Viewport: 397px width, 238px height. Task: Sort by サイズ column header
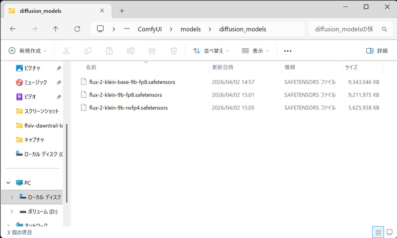pyautogui.click(x=351, y=68)
